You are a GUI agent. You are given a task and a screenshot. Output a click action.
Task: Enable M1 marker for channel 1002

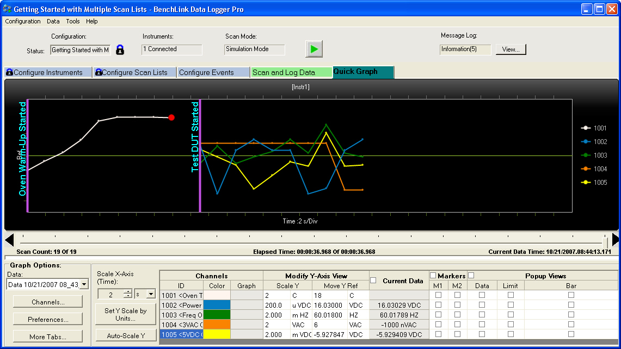click(439, 305)
